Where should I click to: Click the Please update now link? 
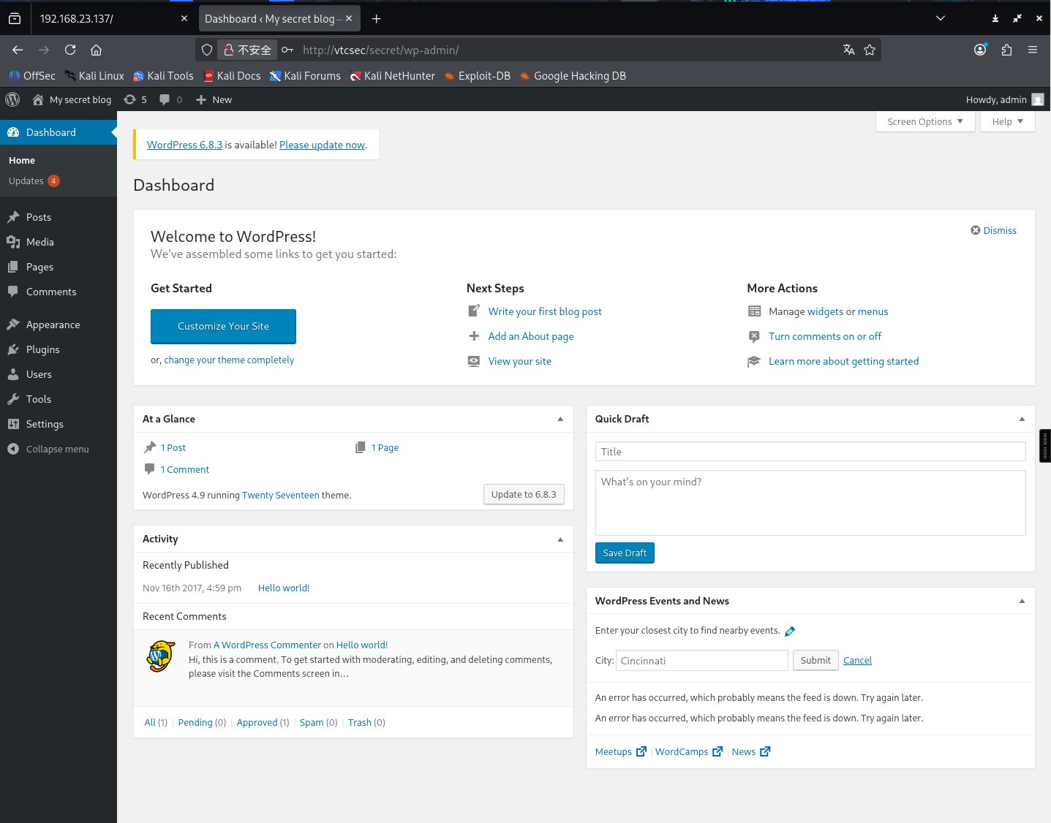(322, 145)
